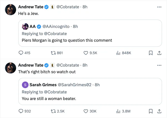The width and height of the screenshot is (167, 118).
Task: Open the @AAincognito profile handle
Action: [56, 27]
